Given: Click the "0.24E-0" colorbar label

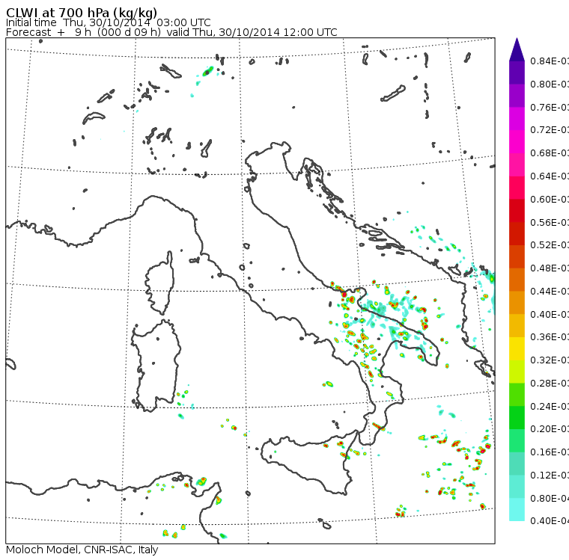Looking at the screenshot, I should (550, 406).
